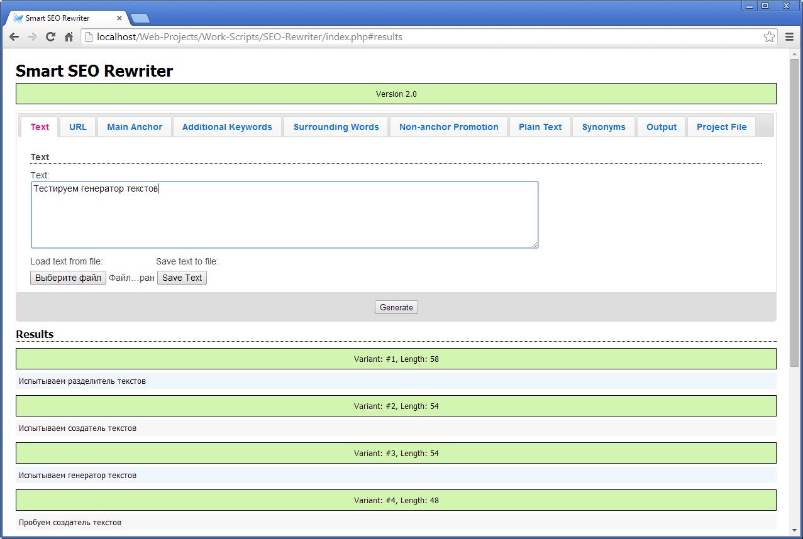Switch to the Text tab

pyautogui.click(x=40, y=127)
